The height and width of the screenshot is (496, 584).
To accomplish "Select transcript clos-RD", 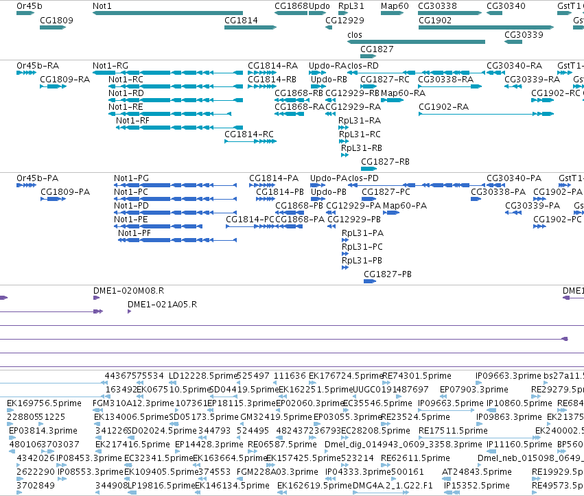I will pos(363,66).
